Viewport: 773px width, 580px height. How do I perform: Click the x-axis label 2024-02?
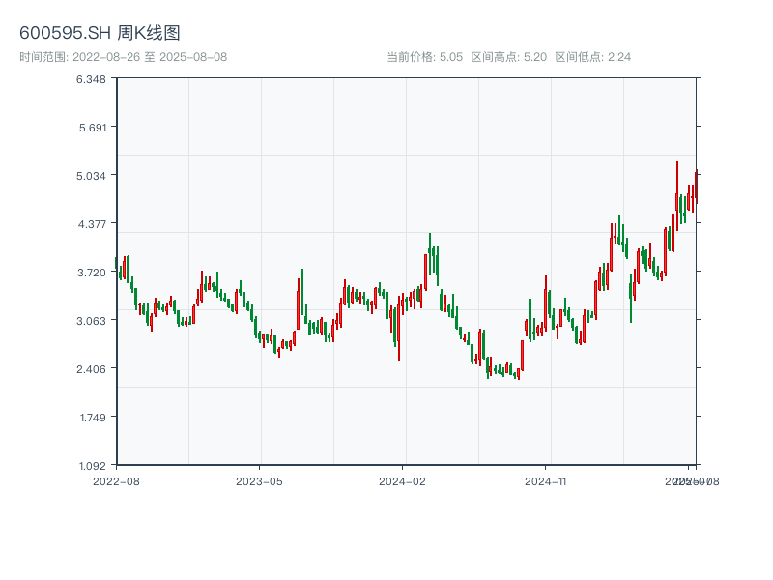coord(402,481)
